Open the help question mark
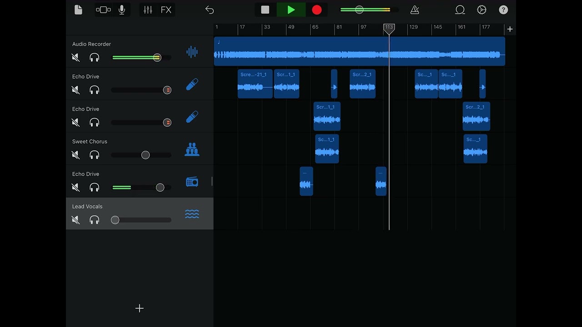Viewport: 582px width, 327px height. [x=503, y=10]
